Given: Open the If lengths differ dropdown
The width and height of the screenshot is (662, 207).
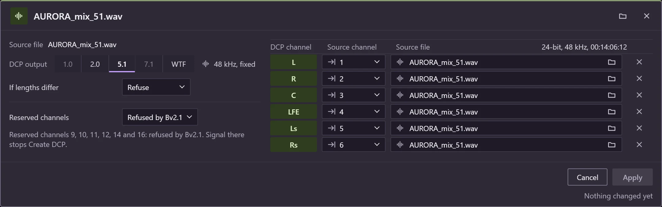Looking at the screenshot, I should click(x=156, y=87).
